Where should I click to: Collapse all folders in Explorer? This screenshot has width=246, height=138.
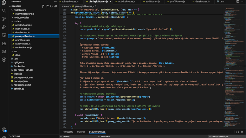coord(56,6)
